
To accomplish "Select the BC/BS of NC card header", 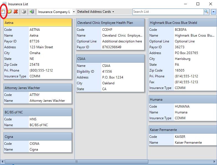I will (37, 112).
